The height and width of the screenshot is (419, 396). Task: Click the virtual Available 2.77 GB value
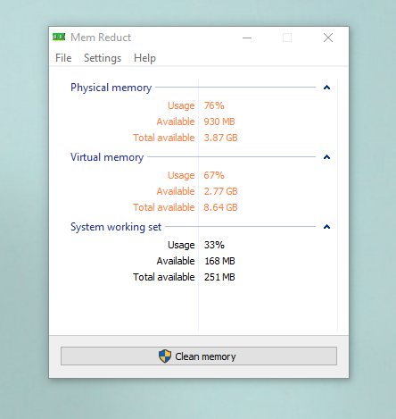pyautogui.click(x=220, y=191)
